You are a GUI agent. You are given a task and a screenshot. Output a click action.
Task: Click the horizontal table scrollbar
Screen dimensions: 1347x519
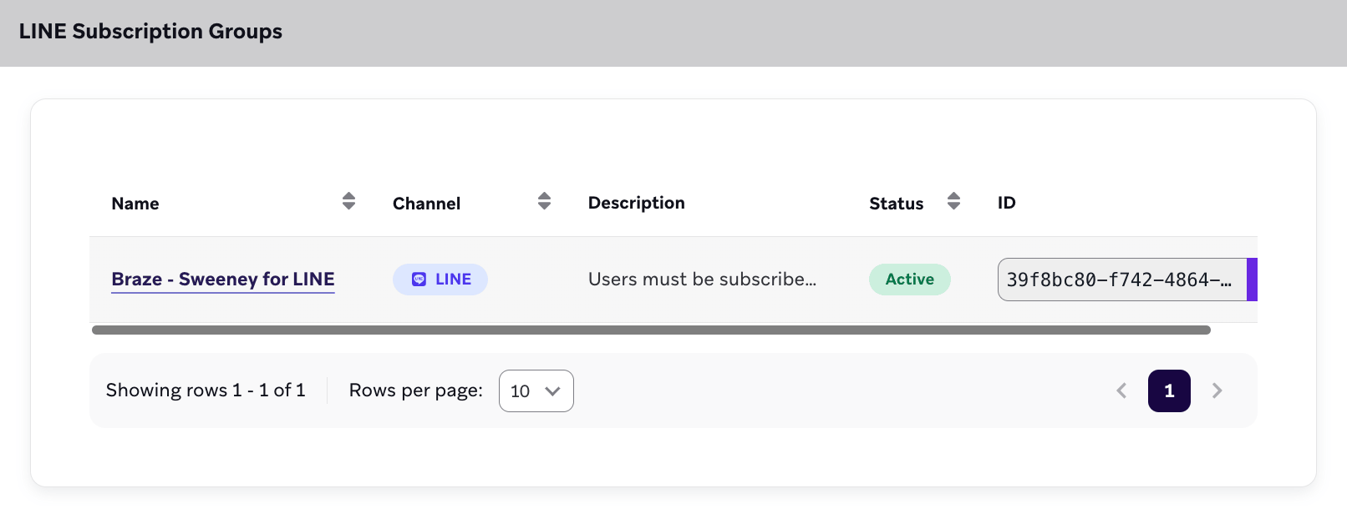pos(651,330)
